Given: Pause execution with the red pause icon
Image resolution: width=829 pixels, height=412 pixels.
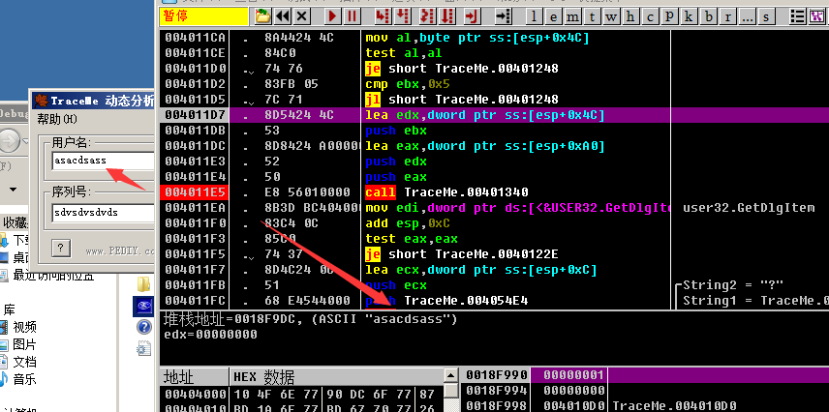Looking at the screenshot, I should [351, 16].
